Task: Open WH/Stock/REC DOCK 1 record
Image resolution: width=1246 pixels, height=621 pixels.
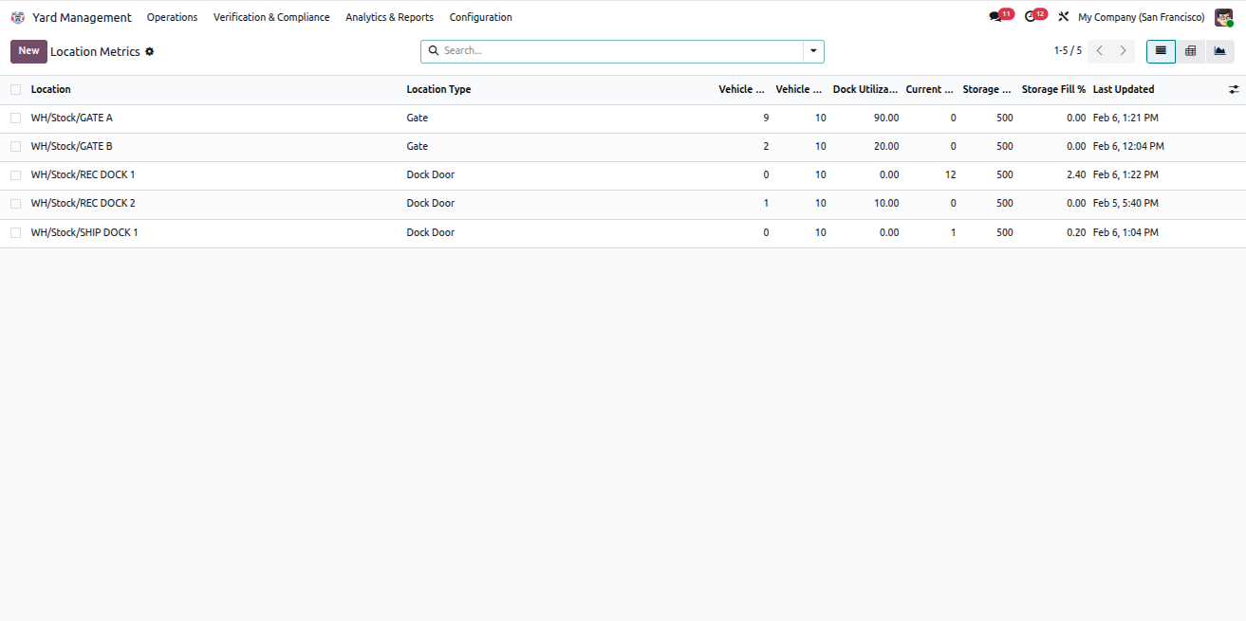Action: pos(83,175)
